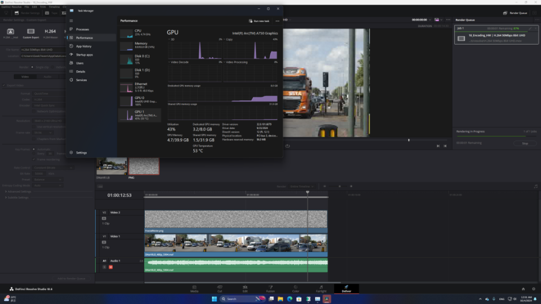This screenshot has height=304, width=541.
Task: Select Disk 1 (D:) performance entry
Action: pos(139,73)
